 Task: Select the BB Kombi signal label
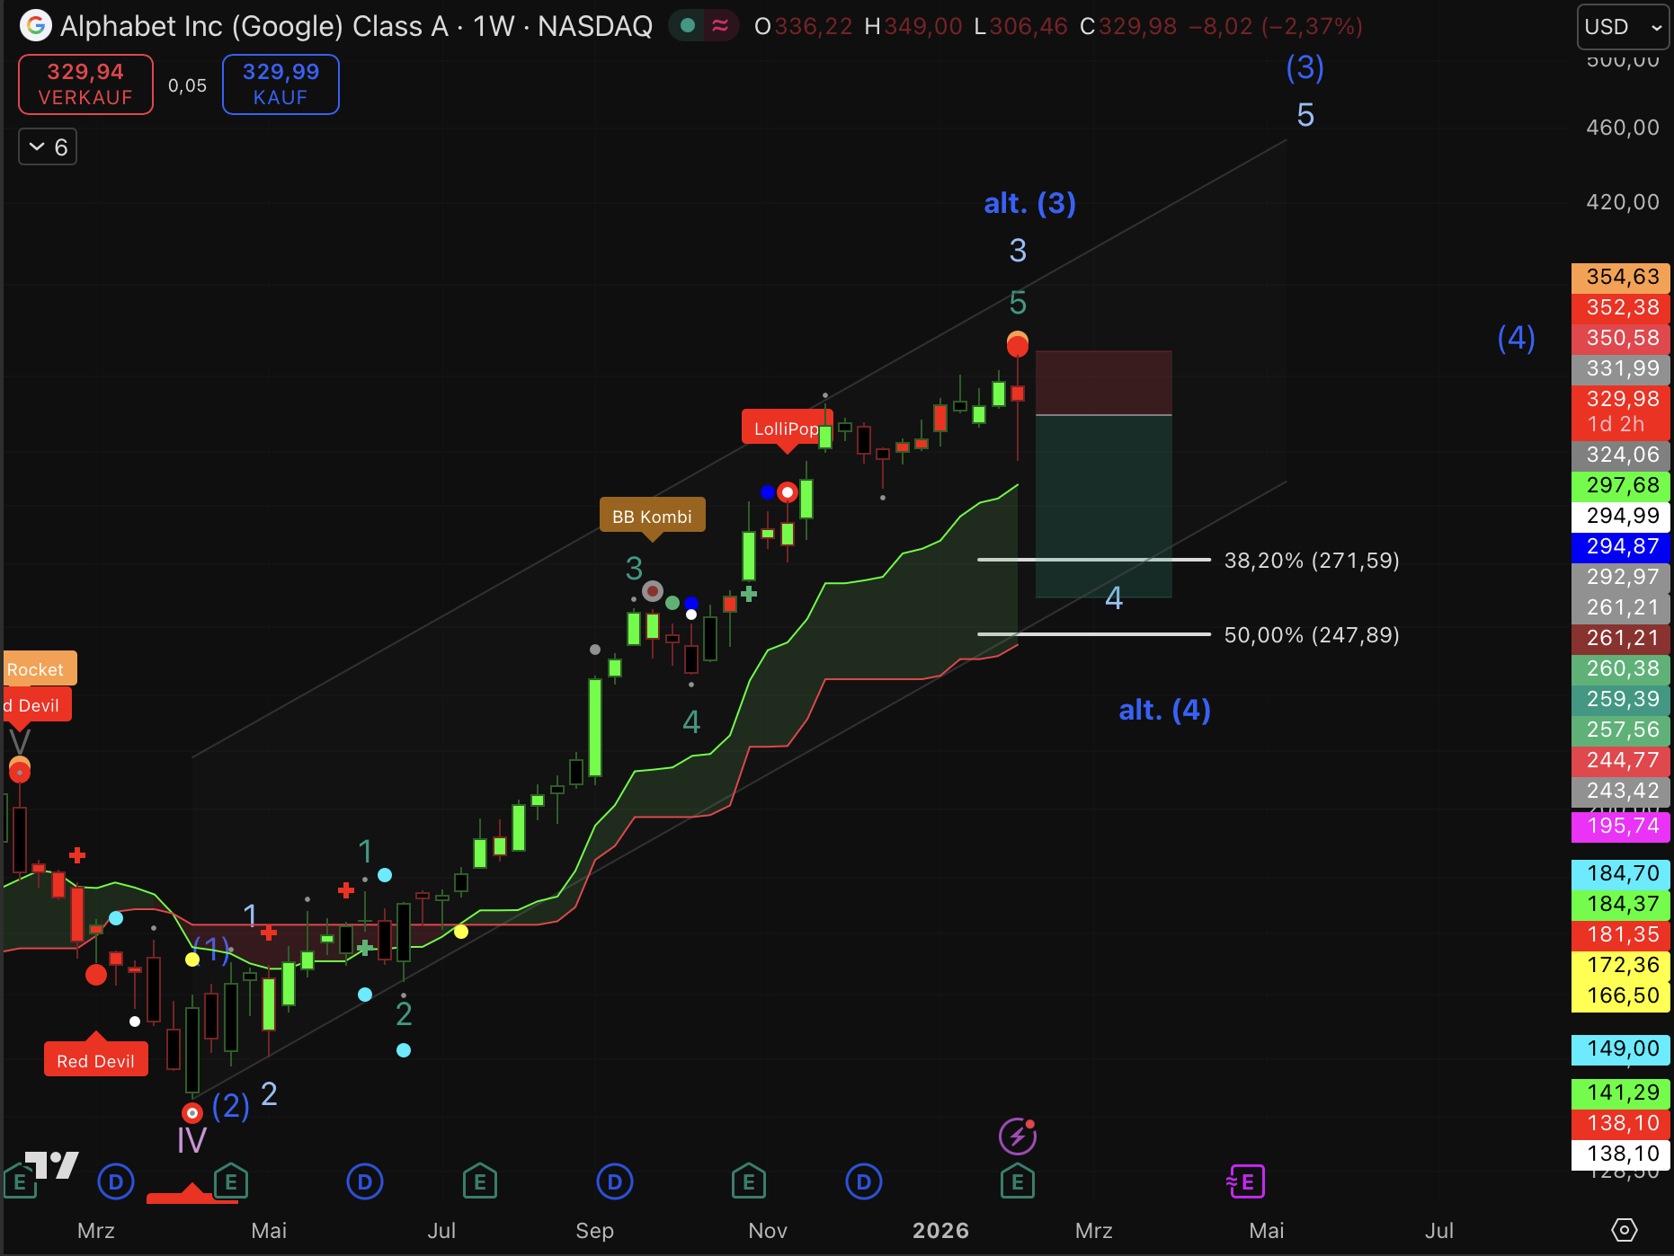(x=652, y=517)
